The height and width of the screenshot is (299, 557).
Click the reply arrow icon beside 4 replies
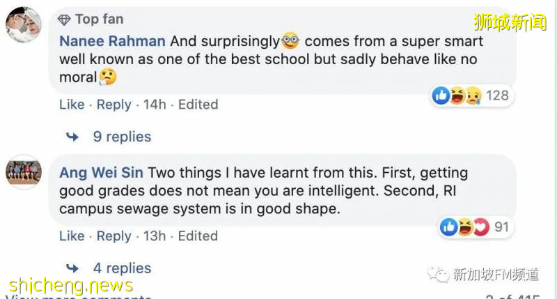(72, 268)
